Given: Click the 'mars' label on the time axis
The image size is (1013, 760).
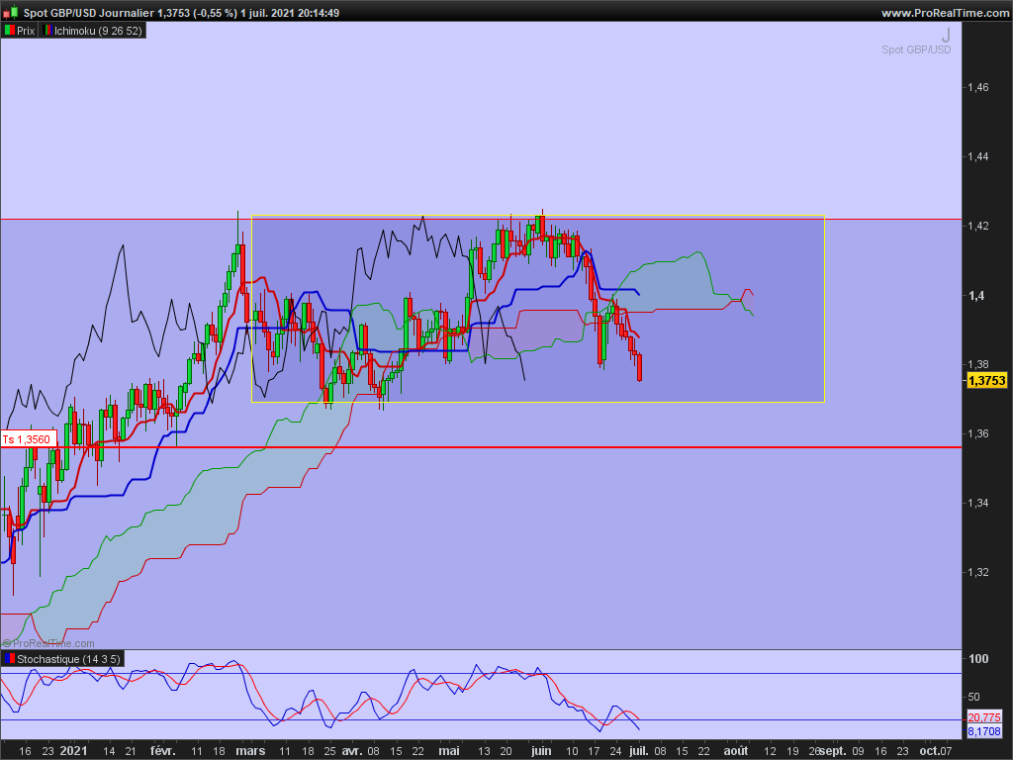Looking at the screenshot, I should (x=251, y=751).
